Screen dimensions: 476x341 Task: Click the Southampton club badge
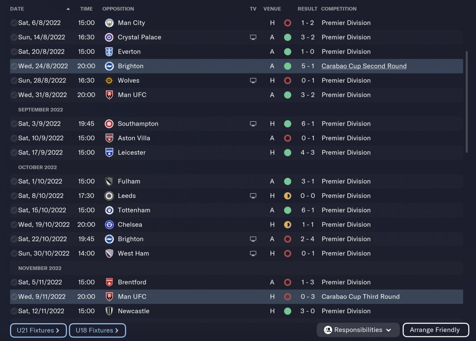point(109,124)
